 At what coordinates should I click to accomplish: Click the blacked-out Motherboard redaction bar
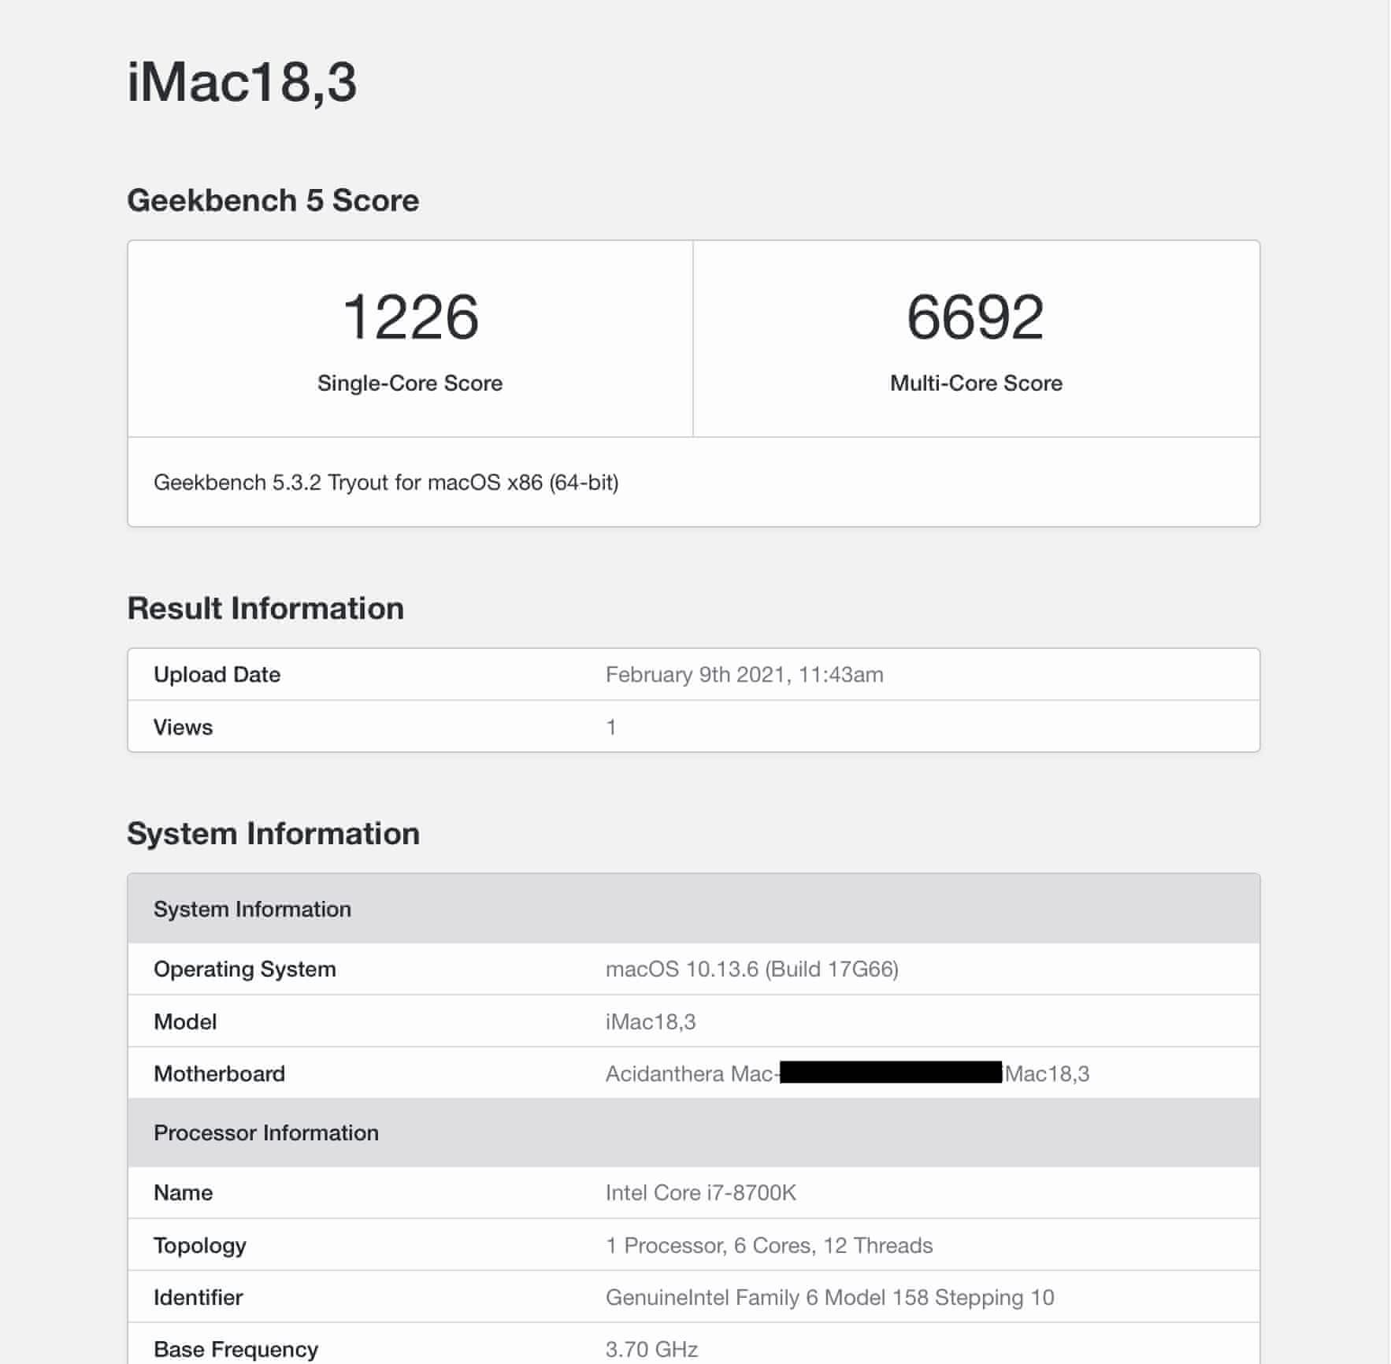pyautogui.click(x=891, y=1073)
